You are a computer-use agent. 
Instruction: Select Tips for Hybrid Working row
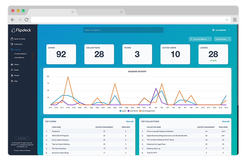coord(89,144)
